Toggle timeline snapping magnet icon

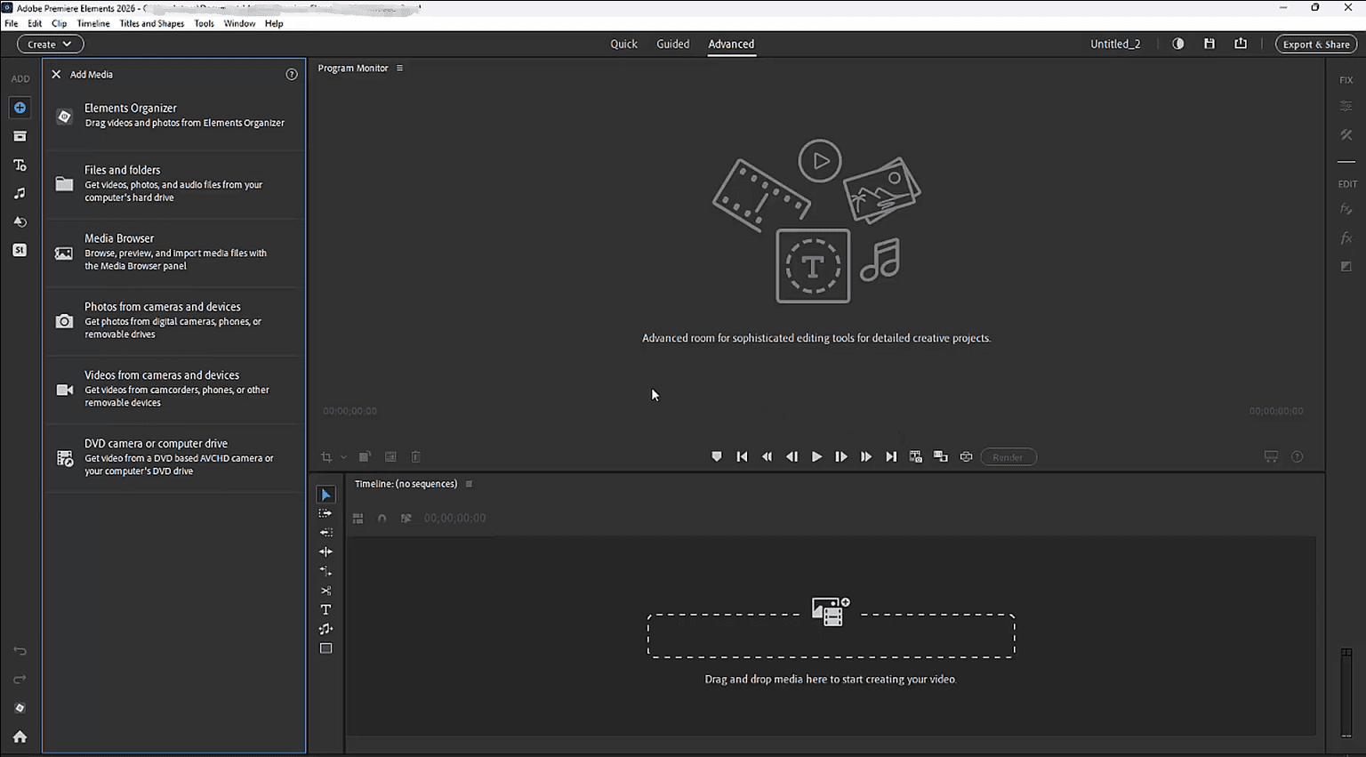382,519
